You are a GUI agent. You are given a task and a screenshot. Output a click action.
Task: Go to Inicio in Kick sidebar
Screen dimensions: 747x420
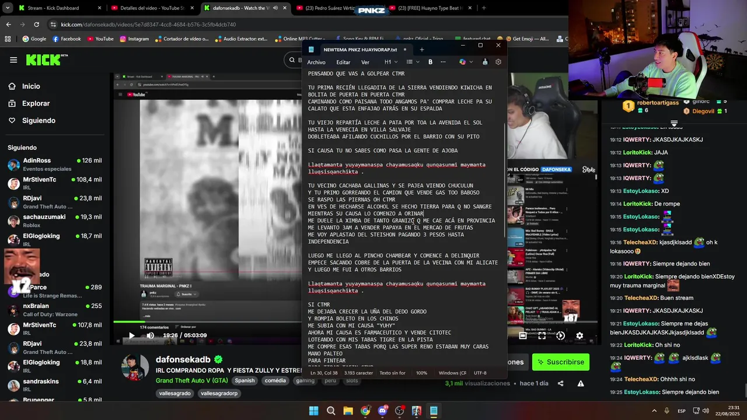tap(31, 86)
